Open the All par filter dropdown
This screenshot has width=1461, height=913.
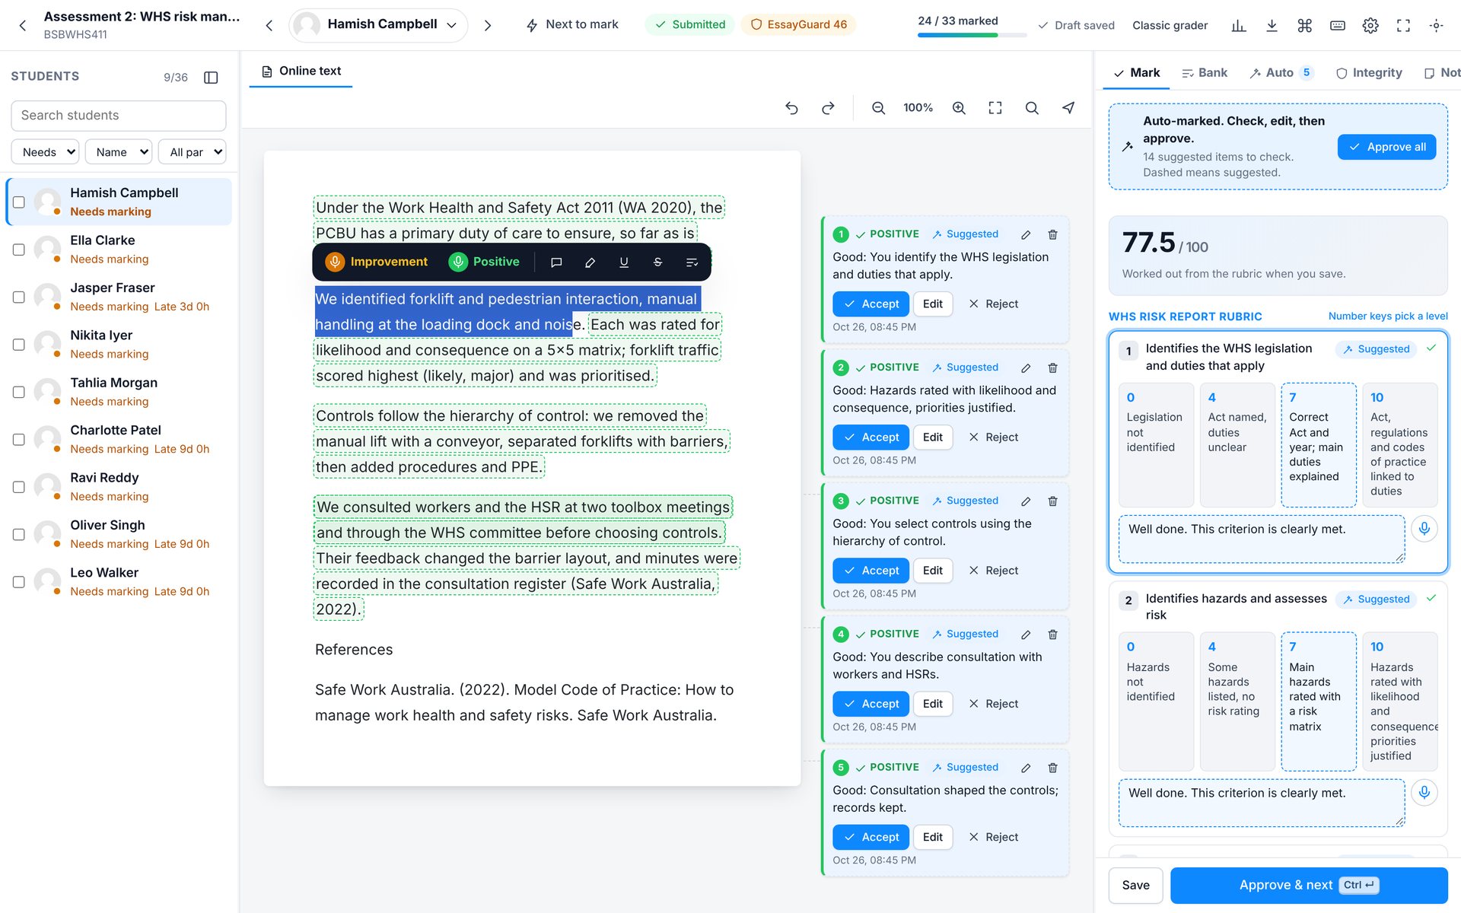coord(193,152)
